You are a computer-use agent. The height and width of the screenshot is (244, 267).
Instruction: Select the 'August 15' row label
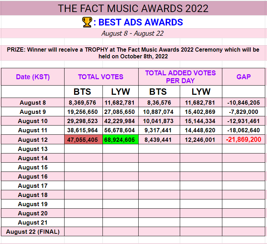[33, 167]
